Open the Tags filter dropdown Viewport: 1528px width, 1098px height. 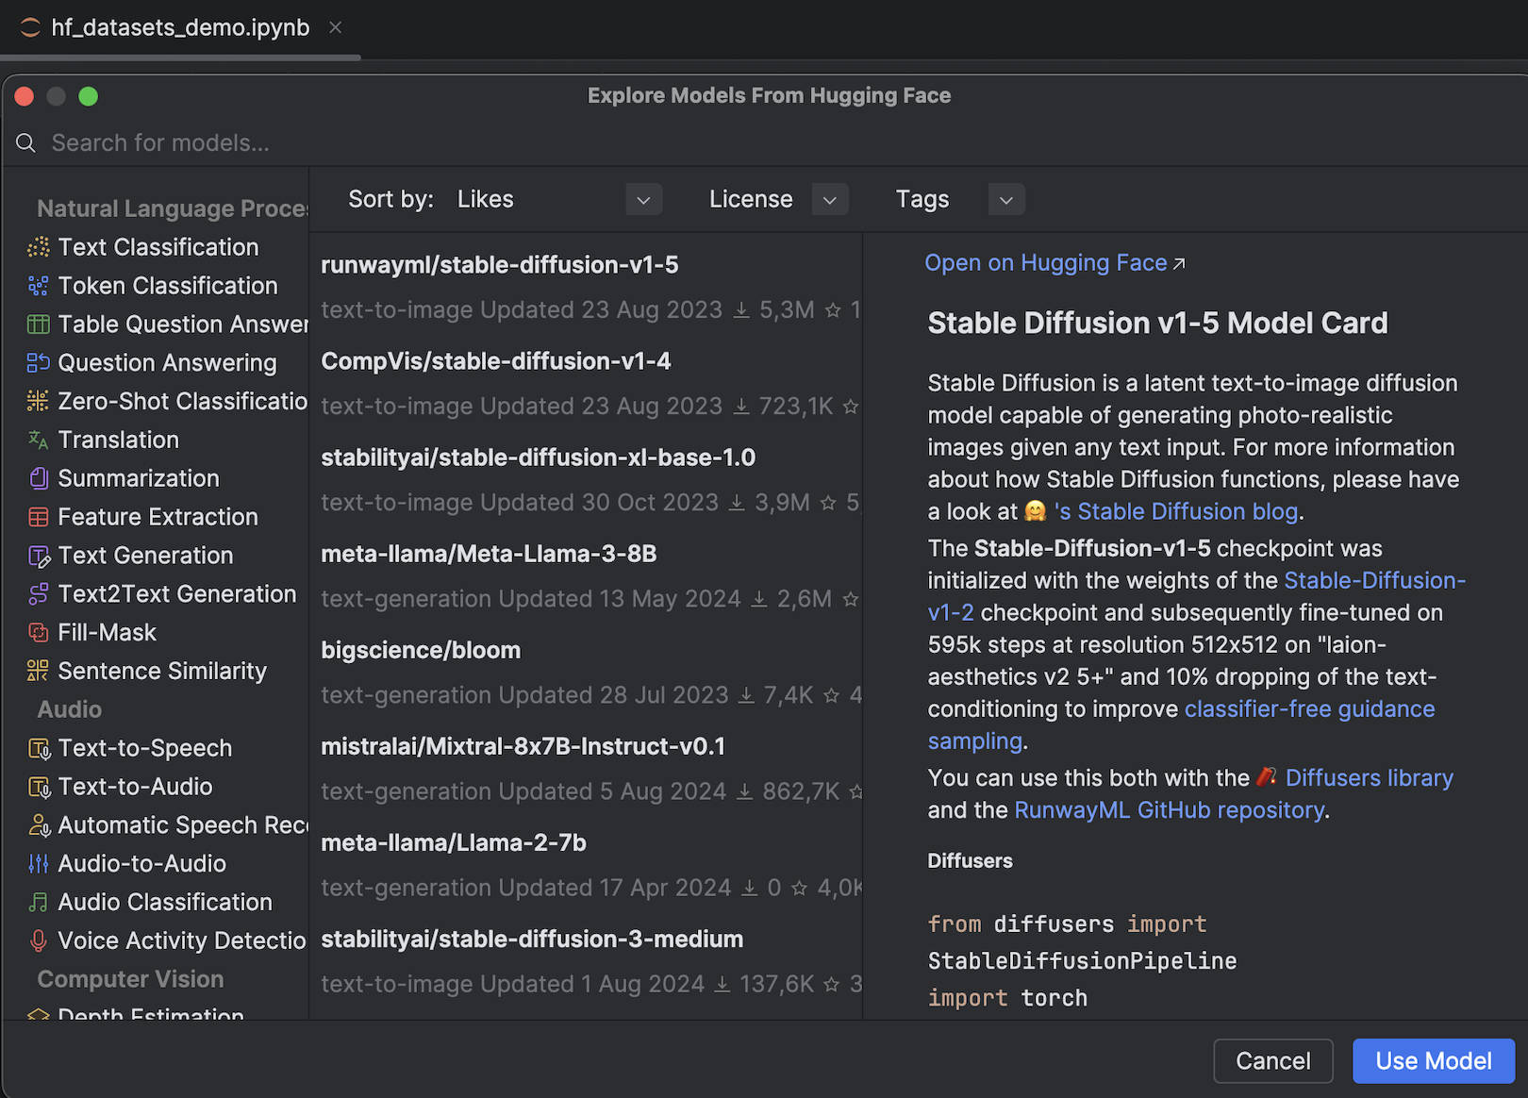click(1005, 199)
